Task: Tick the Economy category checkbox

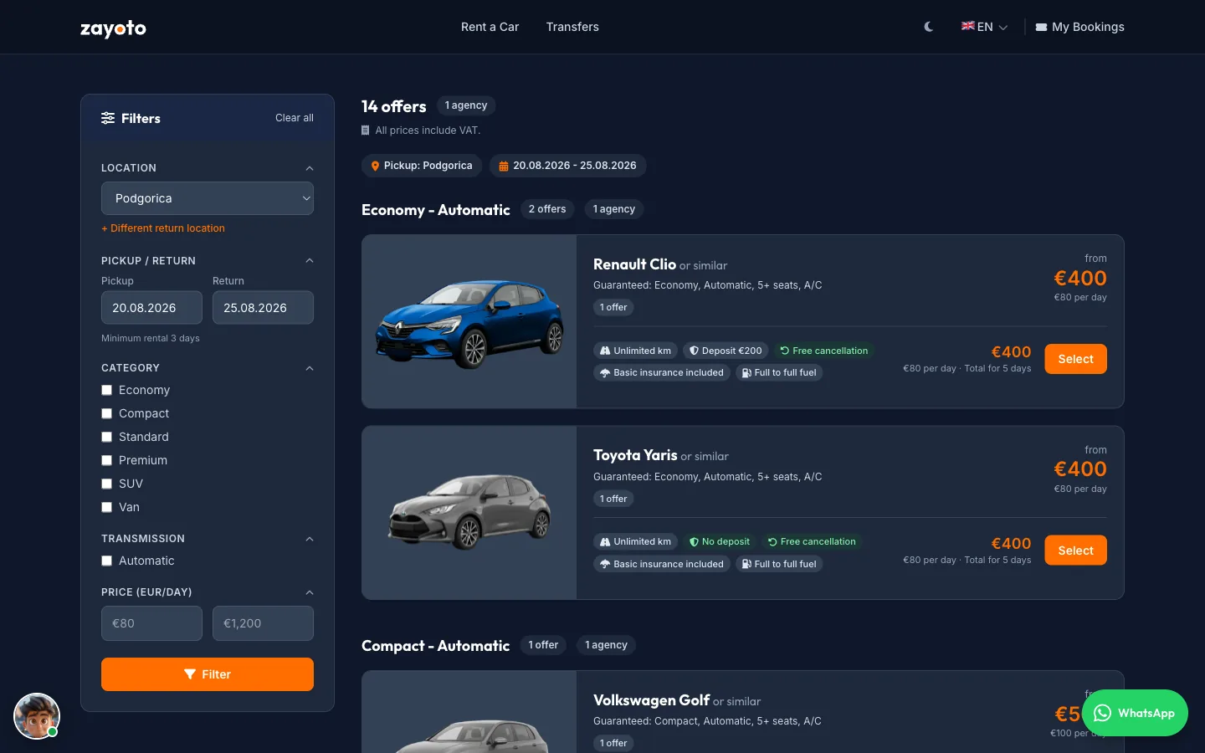Action: tap(106, 390)
